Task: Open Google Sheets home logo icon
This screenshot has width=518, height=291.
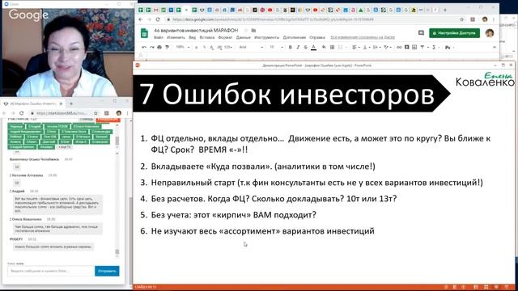Action: point(144,33)
